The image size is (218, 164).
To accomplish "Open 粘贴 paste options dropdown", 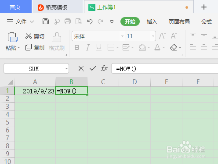I will tap(18, 48).
